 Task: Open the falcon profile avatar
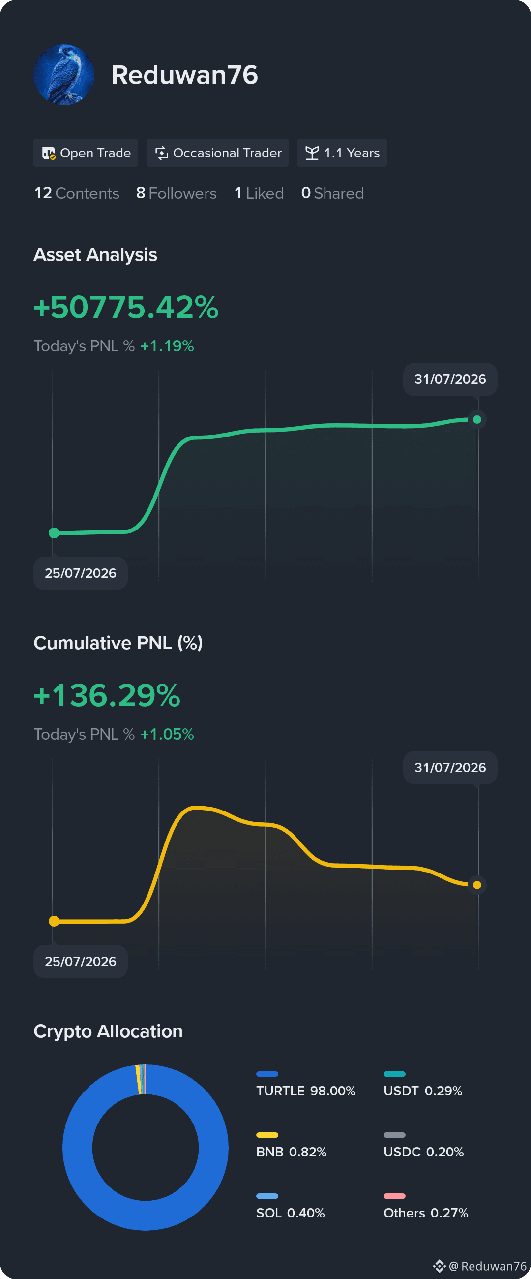click(64, 74)
